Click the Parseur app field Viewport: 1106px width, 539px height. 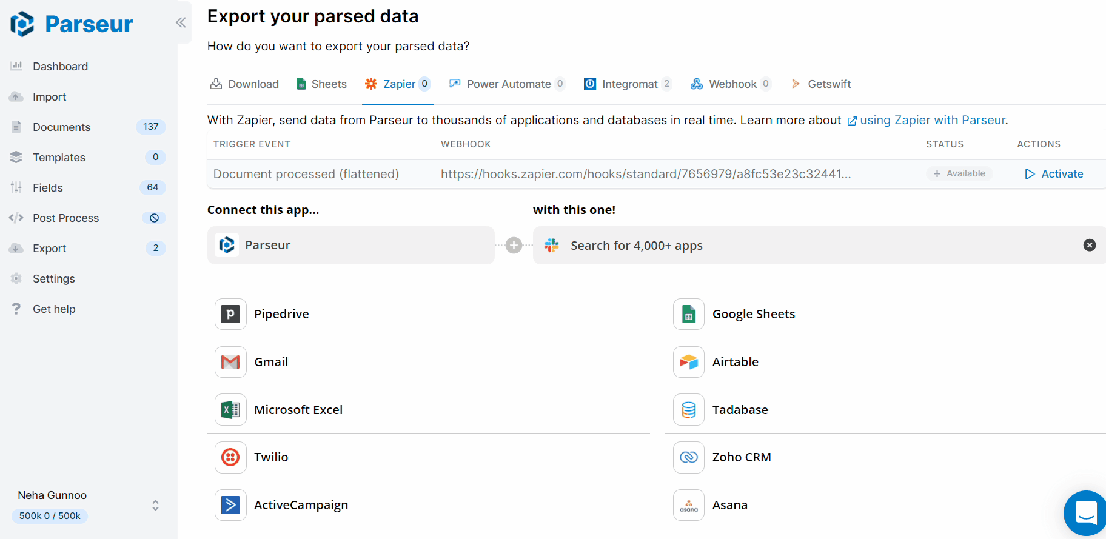pyautogui.click(x=351, y=245)
